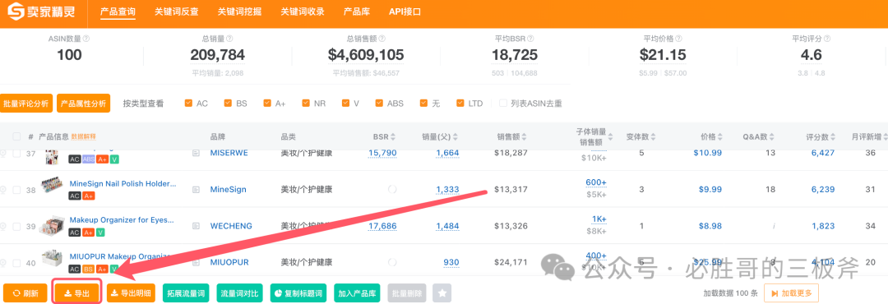The width and height of the screenshot is (888, 304).
Task: Click the loading BSR spinner in MIUOPUR row
Action: (392, 262)
